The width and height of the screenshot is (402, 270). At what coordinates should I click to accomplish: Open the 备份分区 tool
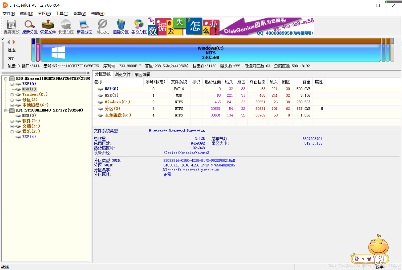coord(139,27)
